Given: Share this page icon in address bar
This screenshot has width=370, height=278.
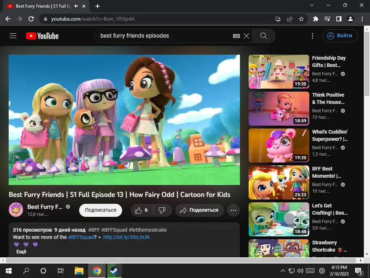Looking at the screenshot, I should [x=290, y=19].
